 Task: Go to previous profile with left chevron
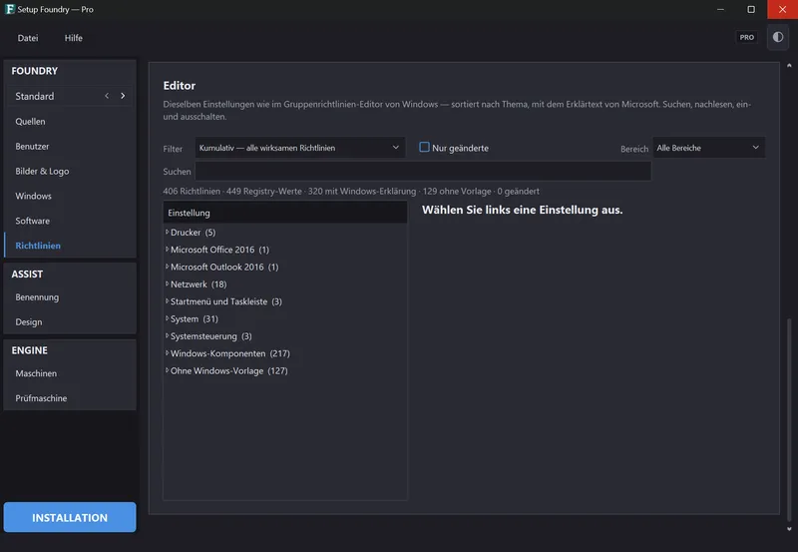107,96
